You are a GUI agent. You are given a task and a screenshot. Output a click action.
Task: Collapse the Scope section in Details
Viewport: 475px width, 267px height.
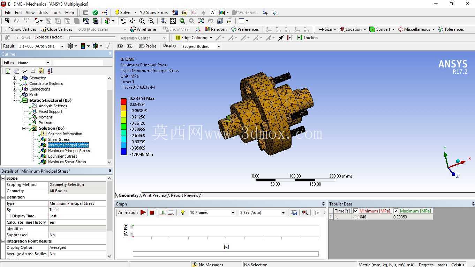pos(3,178)
